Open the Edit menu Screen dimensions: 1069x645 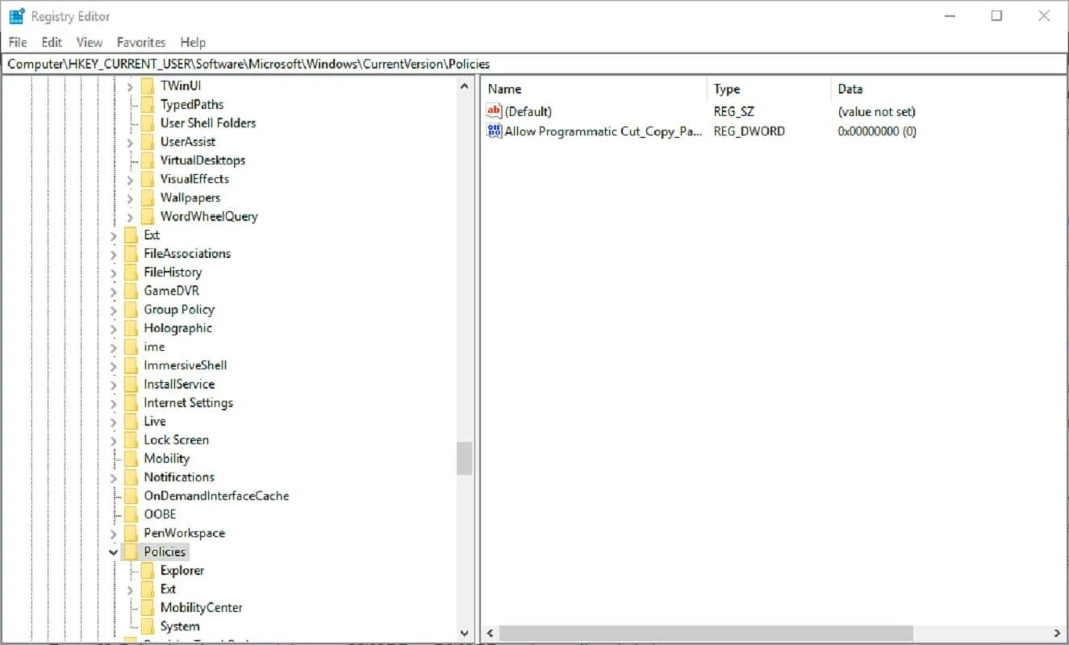click(x=52, y=42)
